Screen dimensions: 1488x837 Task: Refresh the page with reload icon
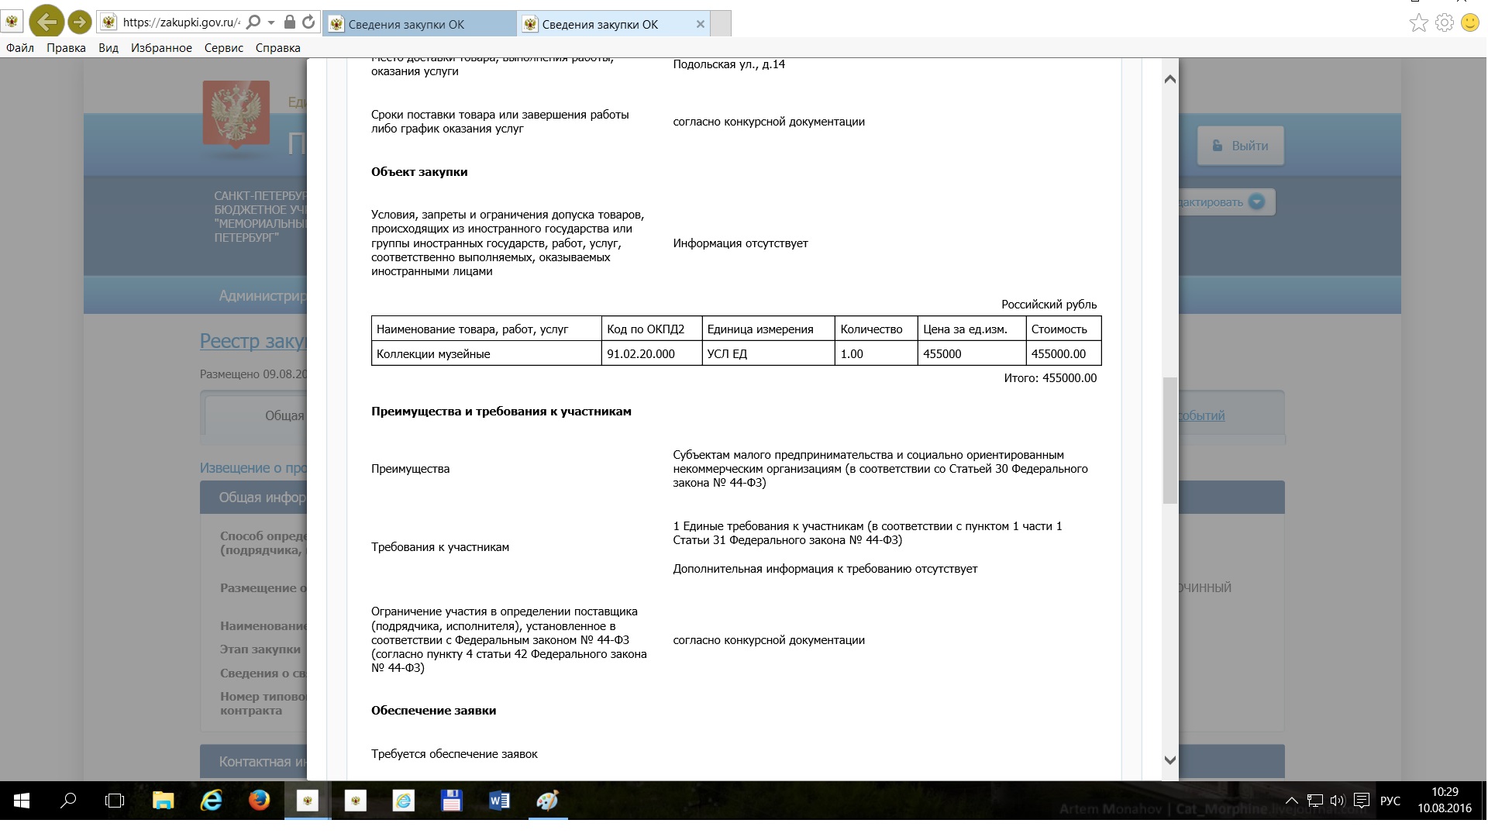point(308,22)
